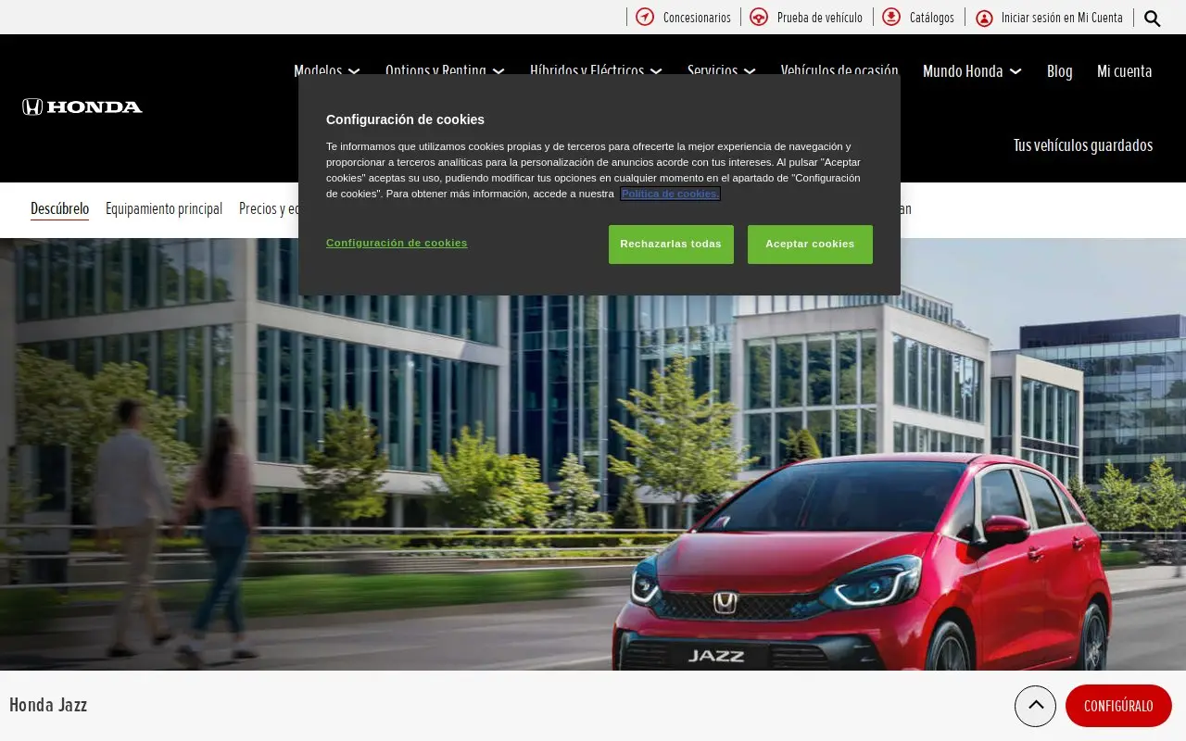Click the Honda Jazz title text

48,705
